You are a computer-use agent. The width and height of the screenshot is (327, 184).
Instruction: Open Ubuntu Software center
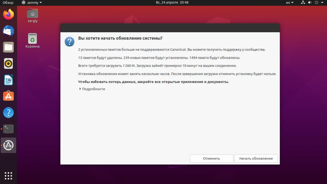[8, 96]
